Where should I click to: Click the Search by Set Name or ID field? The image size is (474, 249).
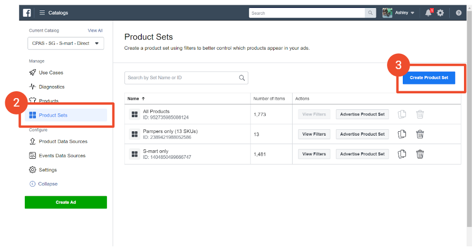(182, 78)
